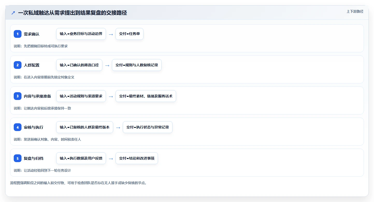
Task: Click the 输入=已确认的筛选口径 box
Action: [x=79, y=65]
